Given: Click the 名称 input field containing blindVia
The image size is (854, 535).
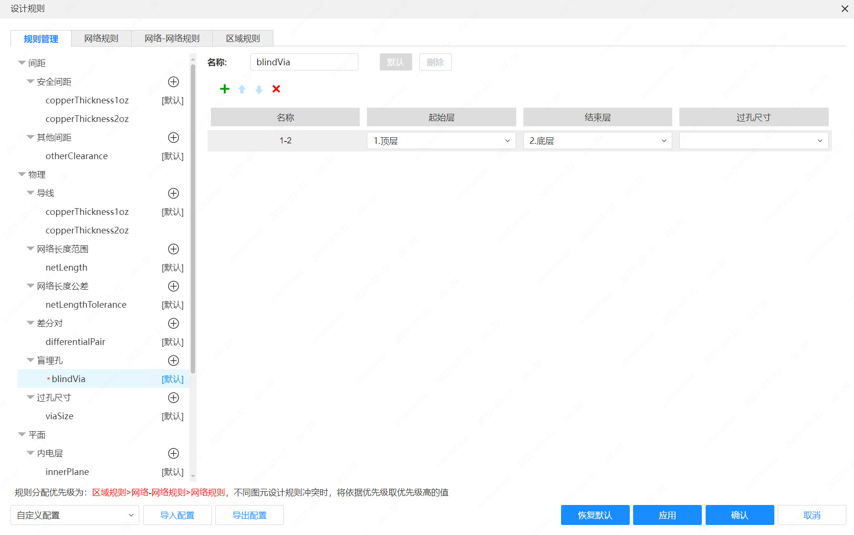Looking at the screenshot, I should pyautogui.click(x=304, y=62).
